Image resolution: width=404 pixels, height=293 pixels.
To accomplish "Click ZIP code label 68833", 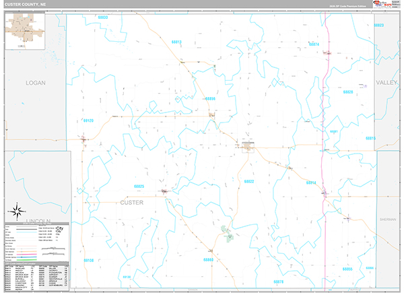I will [x=103, y=18].
